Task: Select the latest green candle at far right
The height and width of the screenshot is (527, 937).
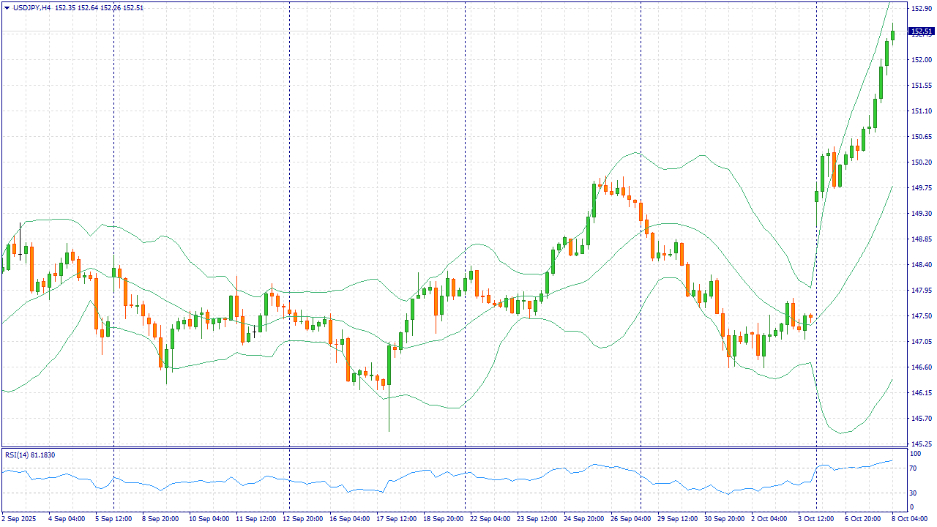Action: [892, 34]
